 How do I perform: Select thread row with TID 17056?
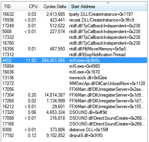[x=74, y=89]
